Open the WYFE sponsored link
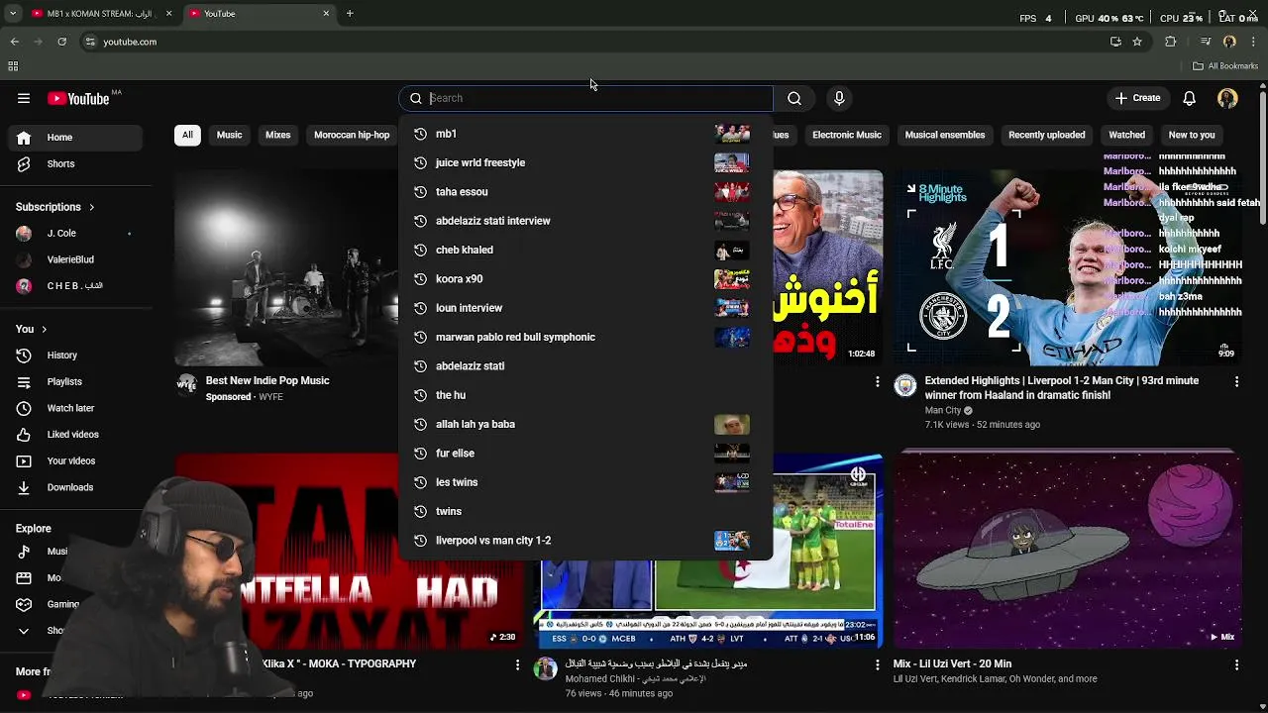 point(270,397)
